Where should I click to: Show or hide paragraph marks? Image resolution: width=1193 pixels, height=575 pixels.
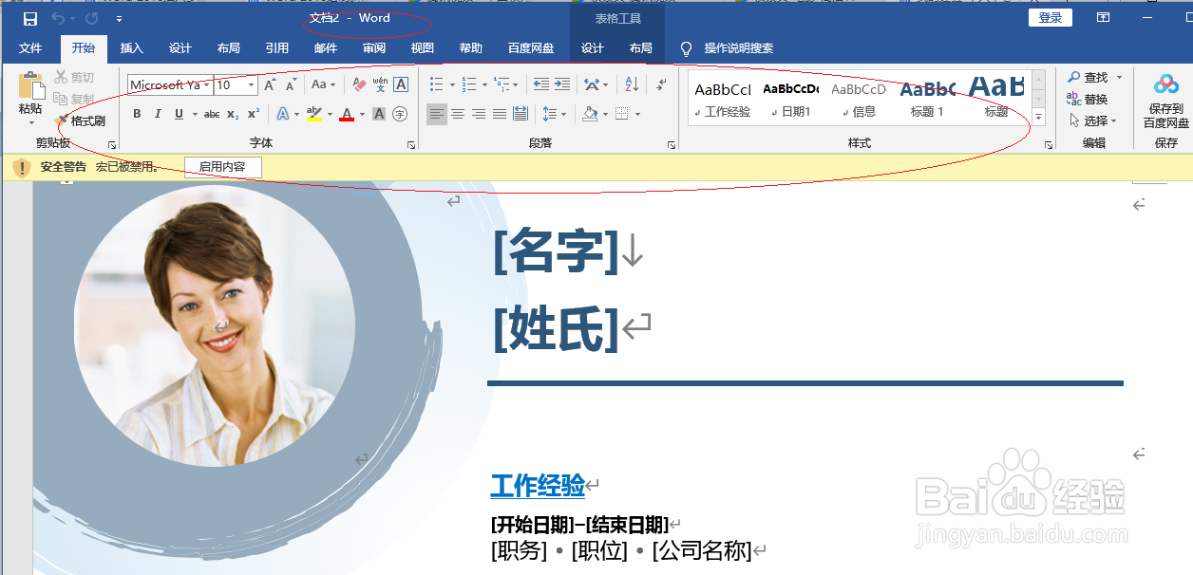(x=661, y=85)
